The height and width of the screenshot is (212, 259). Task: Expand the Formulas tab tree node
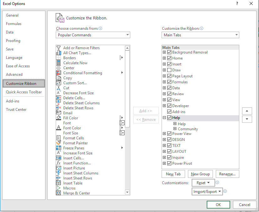[x=164, y=82]
